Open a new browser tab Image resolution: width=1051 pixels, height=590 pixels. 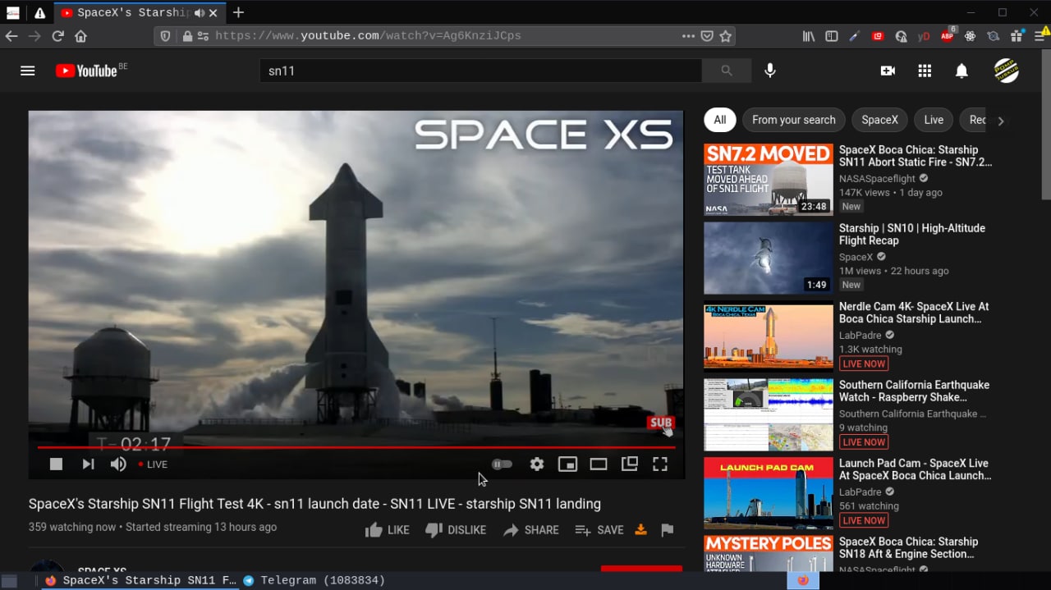tap(238, 12)
